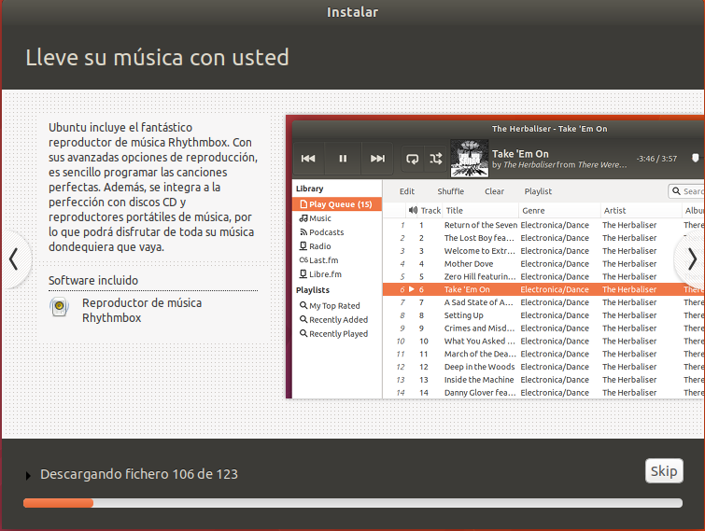The image size is (705, 531).
Task: Click the Playlist toolbar button
Action: coord(538,191)
